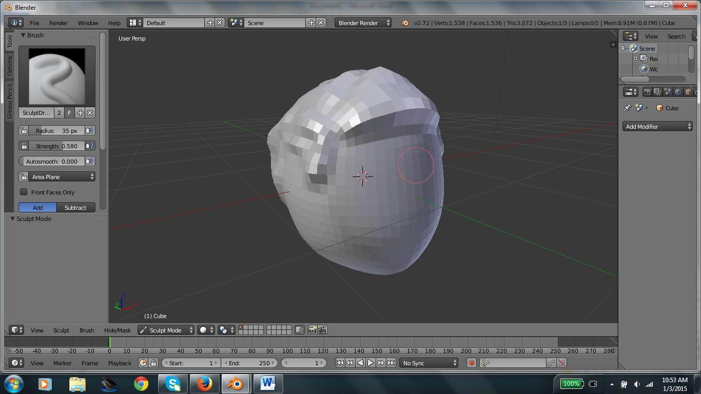This screenshot has width=701, height=394.
Task: Open the Help menu
Action: pos(114,23)
